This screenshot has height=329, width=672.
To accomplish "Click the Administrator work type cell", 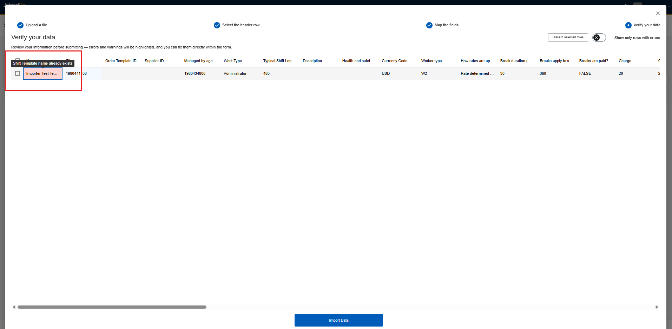I will tap(235, 74).
